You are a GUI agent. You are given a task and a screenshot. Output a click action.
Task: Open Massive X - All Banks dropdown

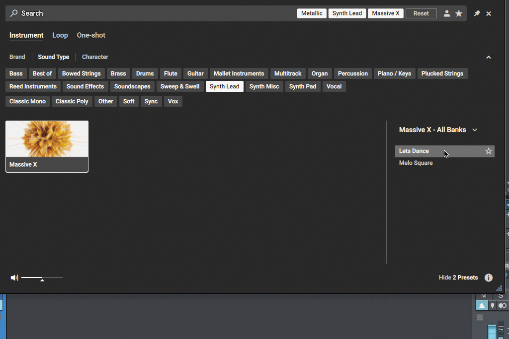click(438, 130)
